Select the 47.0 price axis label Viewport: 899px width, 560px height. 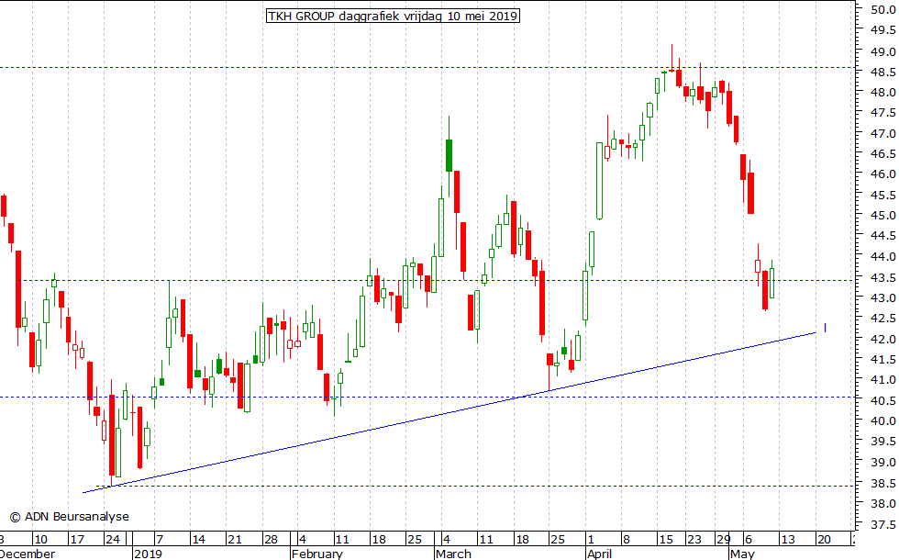[882, 134]
